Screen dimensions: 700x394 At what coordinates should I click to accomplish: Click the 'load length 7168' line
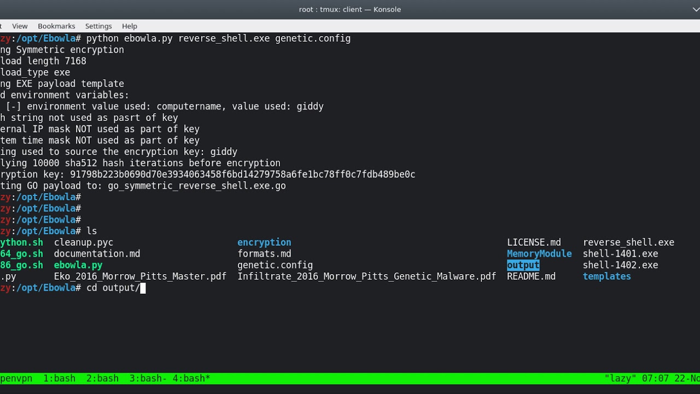pyautogui.click(x=43, y=61)
